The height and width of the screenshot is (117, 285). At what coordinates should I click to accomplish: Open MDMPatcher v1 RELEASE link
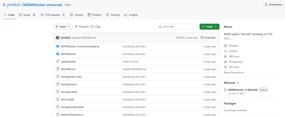click(x=243, y=90)
